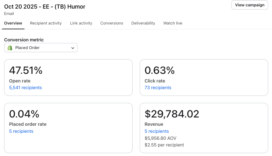Select the Overview tab
Image resolution: width=272 pixels, height=156 pixels.
tap(13, 23)
